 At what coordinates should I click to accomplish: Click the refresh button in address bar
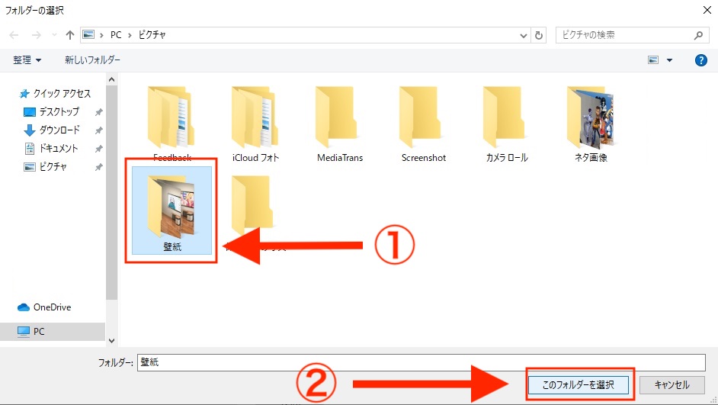pyautogui.click(x=540, y=35)
